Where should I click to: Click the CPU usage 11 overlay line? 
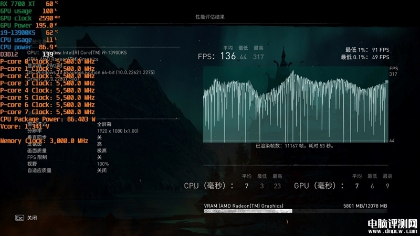[x=28, y=40]
